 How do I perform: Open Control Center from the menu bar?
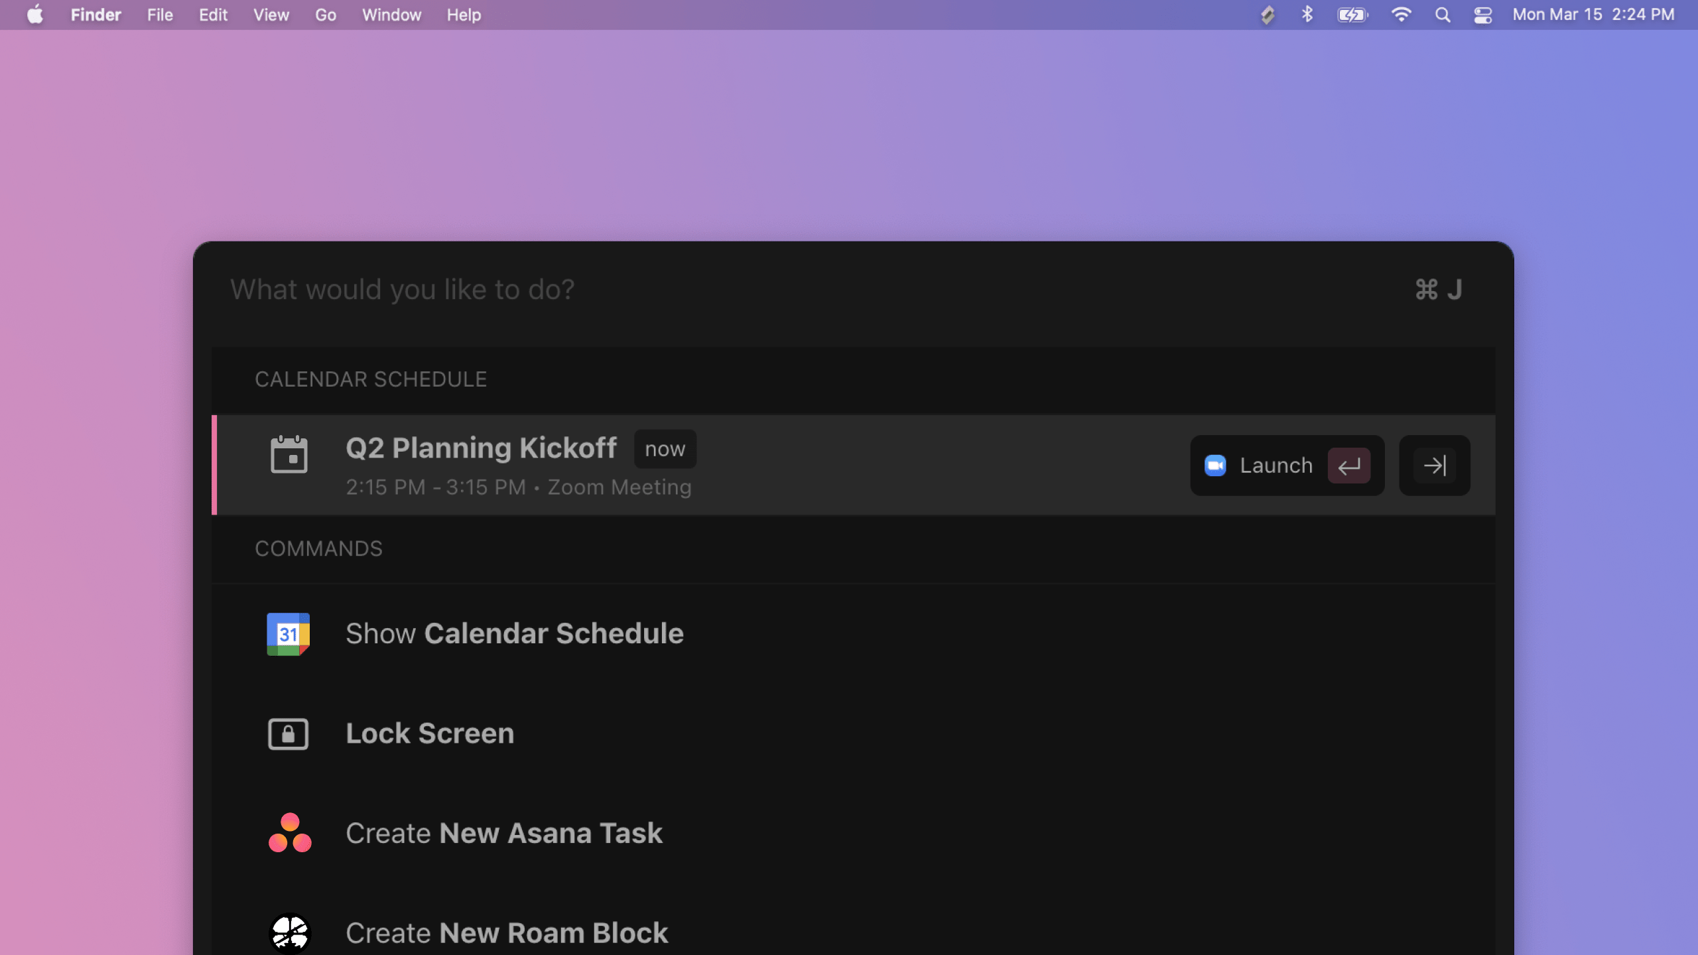pyautogui.click(x=1483, y=14)
